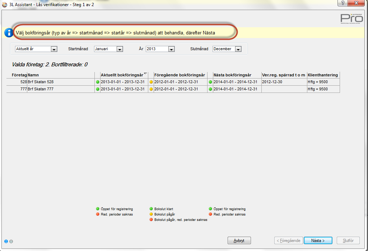The image size is (368, 251).
Task: Click green status dot for Brf Skatan 528 next year
Action: click(x=210, y=82)
